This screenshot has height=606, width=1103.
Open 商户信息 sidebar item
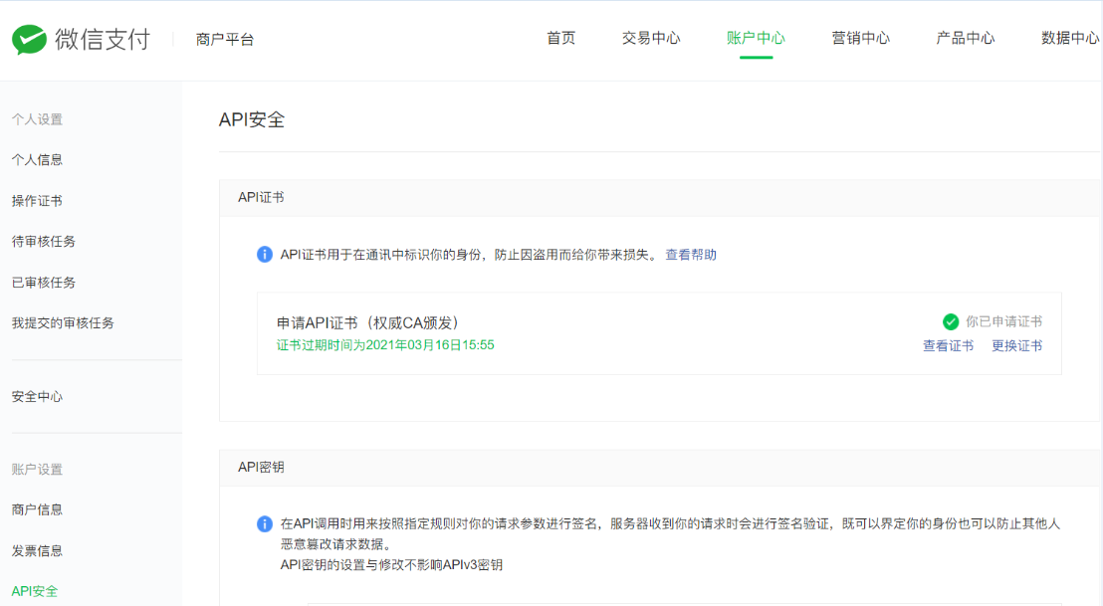tap(37, 509)
